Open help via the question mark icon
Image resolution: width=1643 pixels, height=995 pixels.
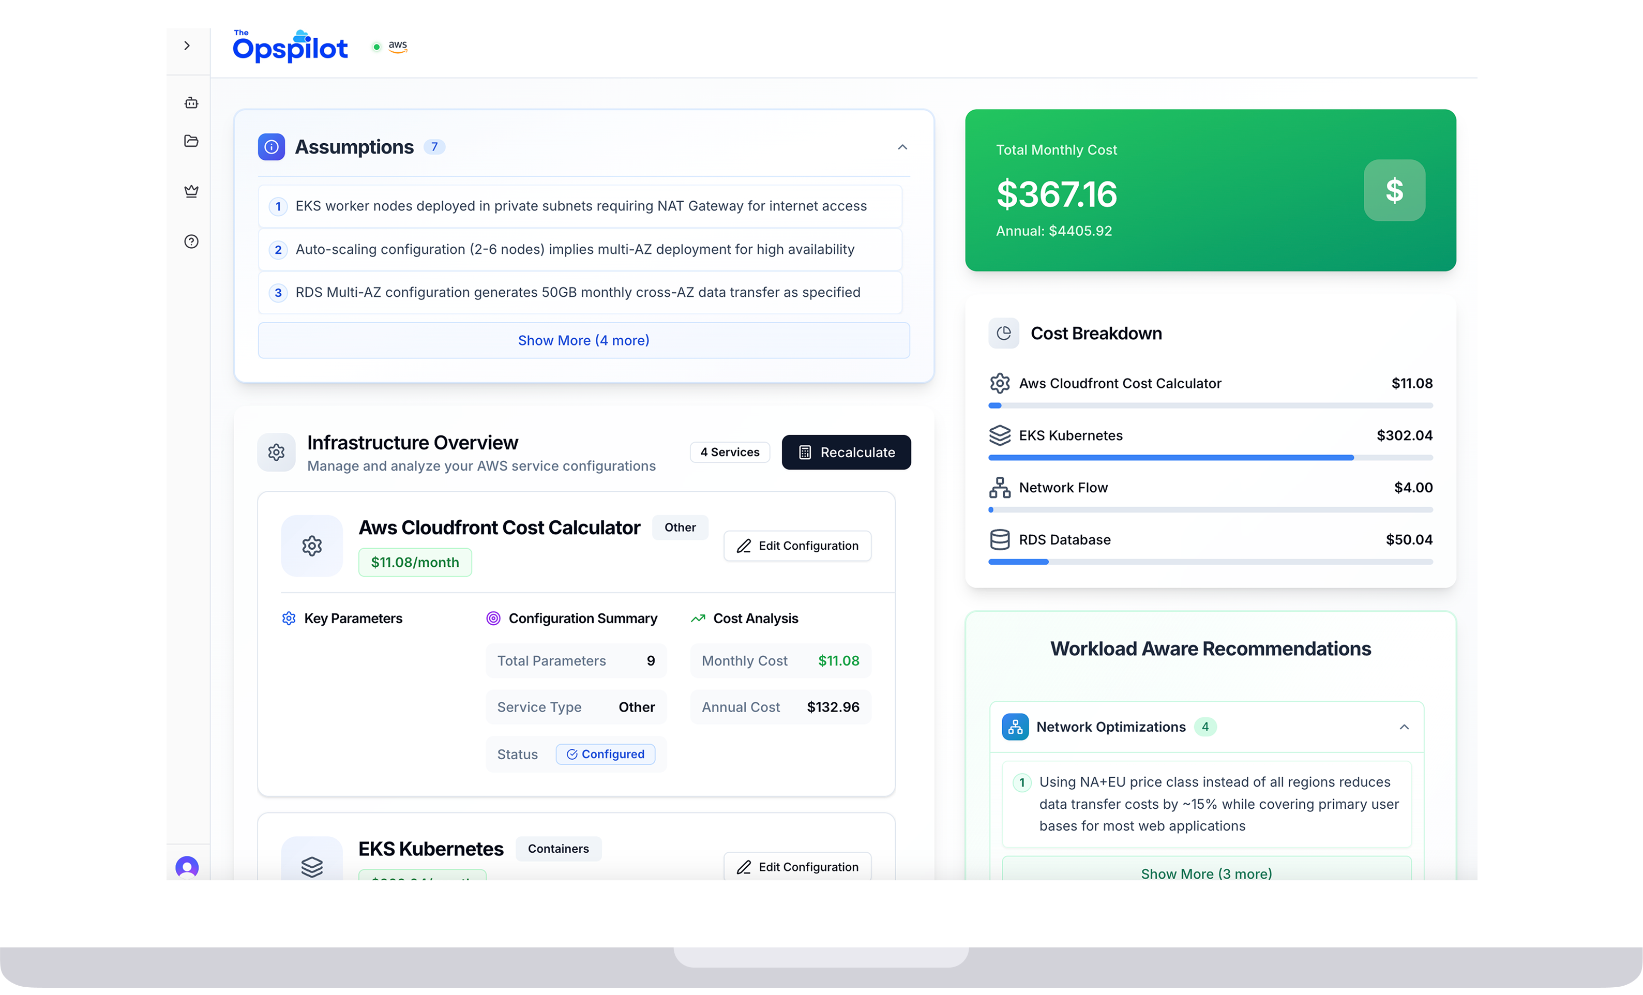pyautogui.click(x=191, y=242)
